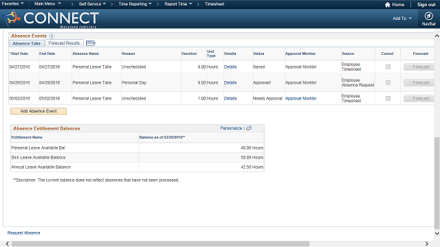This screenshot has height=247, width=440.
Task: Click the End Date column header
Action: coord(47,54)
